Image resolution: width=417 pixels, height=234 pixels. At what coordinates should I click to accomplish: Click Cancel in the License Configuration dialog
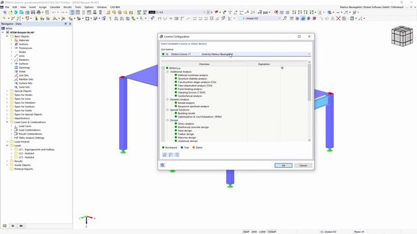pyautogui.click(x=303, y=165)
